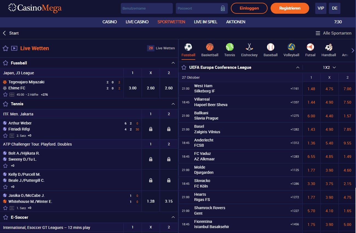
Task: Click the lock icon in the Passwort field
Action: (223, 8)
